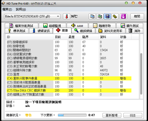Select the (C5) 目前待分配扇區數量 row
This screenshot has height=121, width=148.
(x=69, y=82)
